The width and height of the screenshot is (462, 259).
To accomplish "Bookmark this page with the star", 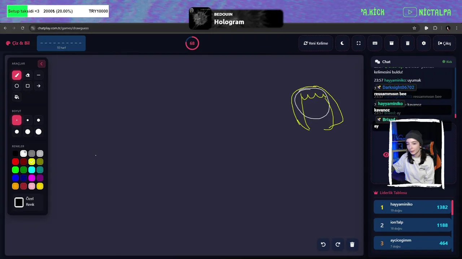I will click(414, 28).
